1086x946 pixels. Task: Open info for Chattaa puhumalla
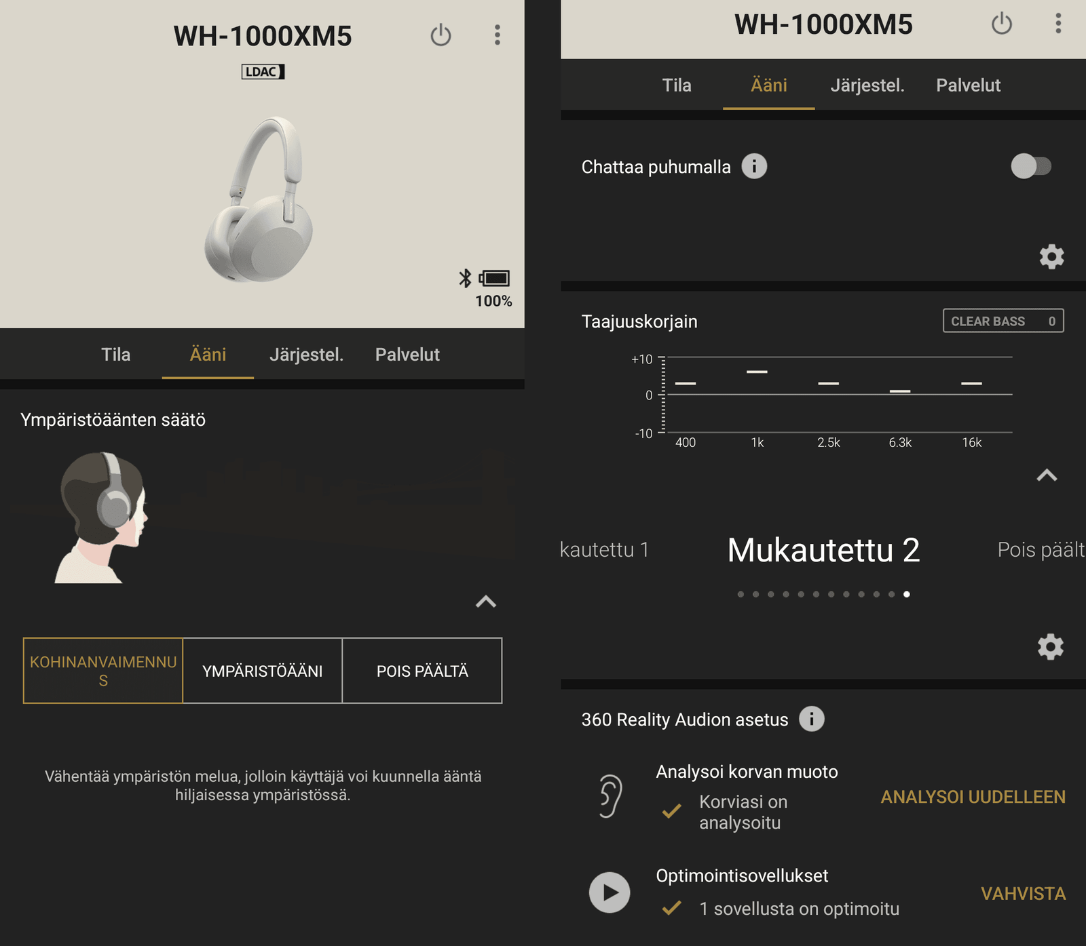(x=754, y=166)
